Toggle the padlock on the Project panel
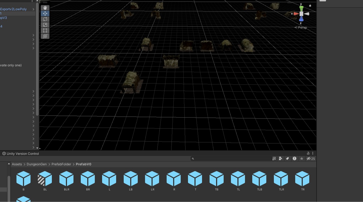The image size is (363, 202). coord(308,153)
